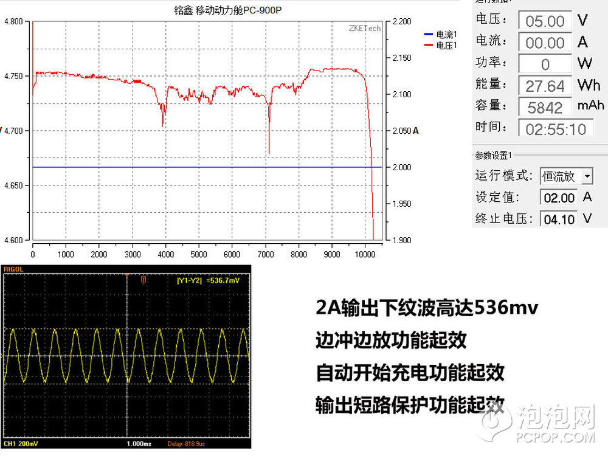
Task: Click the 2.200 right axis label
Action: pos(402,21)
